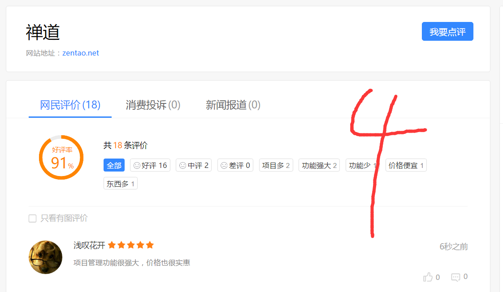
Task: Switch to the 新闻报道 (0) tab
Action: [x=233, y=105]
